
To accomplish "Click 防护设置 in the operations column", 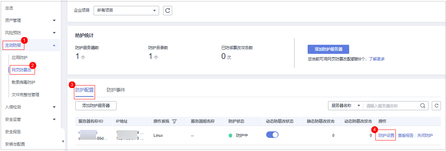I will click(x=386, y=135).
